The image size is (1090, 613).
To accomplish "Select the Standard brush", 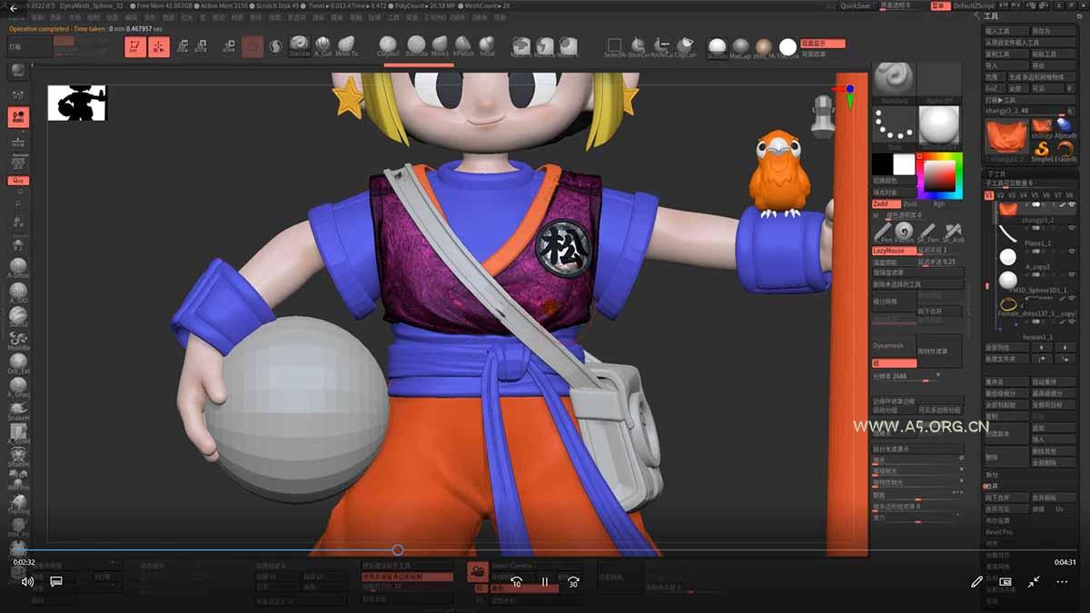I will point(299,43).
